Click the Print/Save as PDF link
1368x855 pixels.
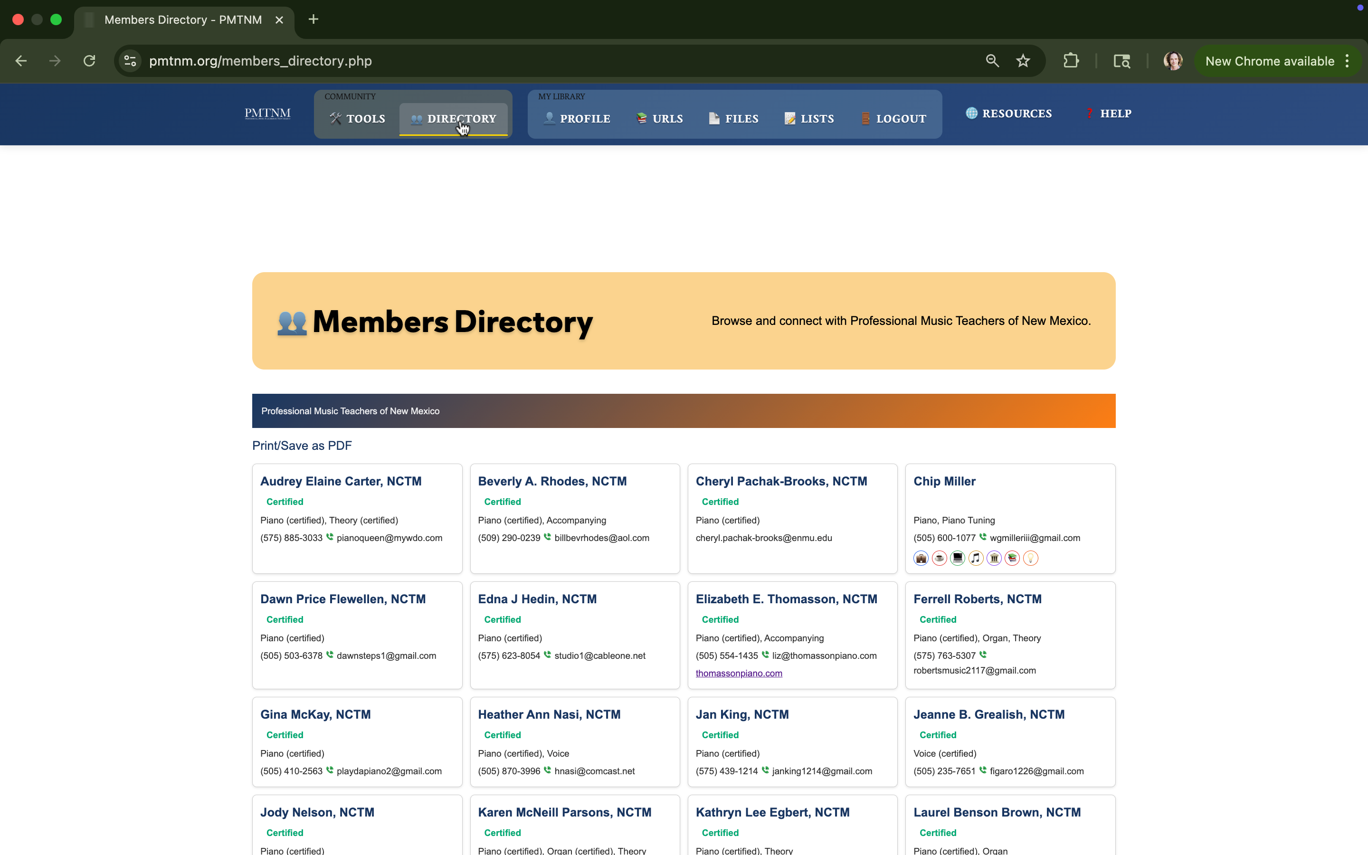coord(302,446)
